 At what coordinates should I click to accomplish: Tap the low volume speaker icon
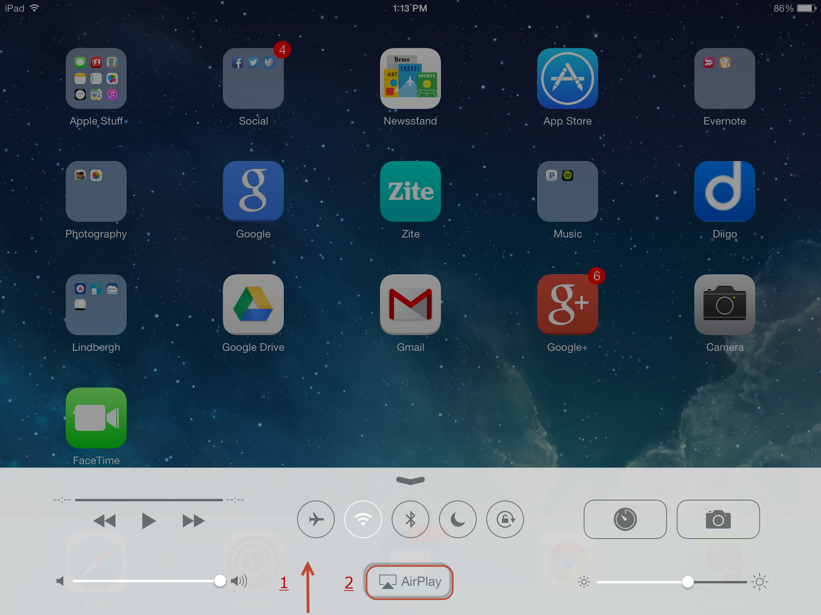pyautogui.click(x=61, y=581)
